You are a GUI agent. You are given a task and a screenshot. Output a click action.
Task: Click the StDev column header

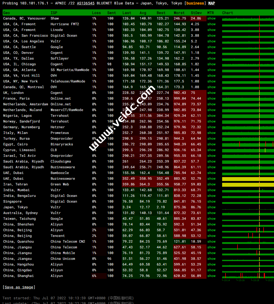point(196,13)
